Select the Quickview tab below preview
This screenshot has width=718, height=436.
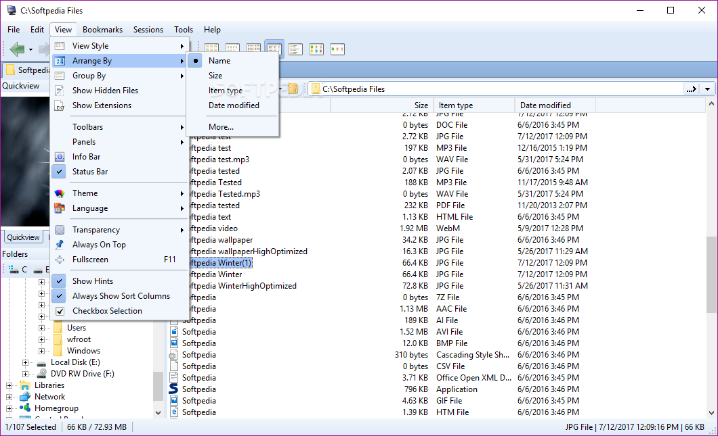[x=23, y=237]
